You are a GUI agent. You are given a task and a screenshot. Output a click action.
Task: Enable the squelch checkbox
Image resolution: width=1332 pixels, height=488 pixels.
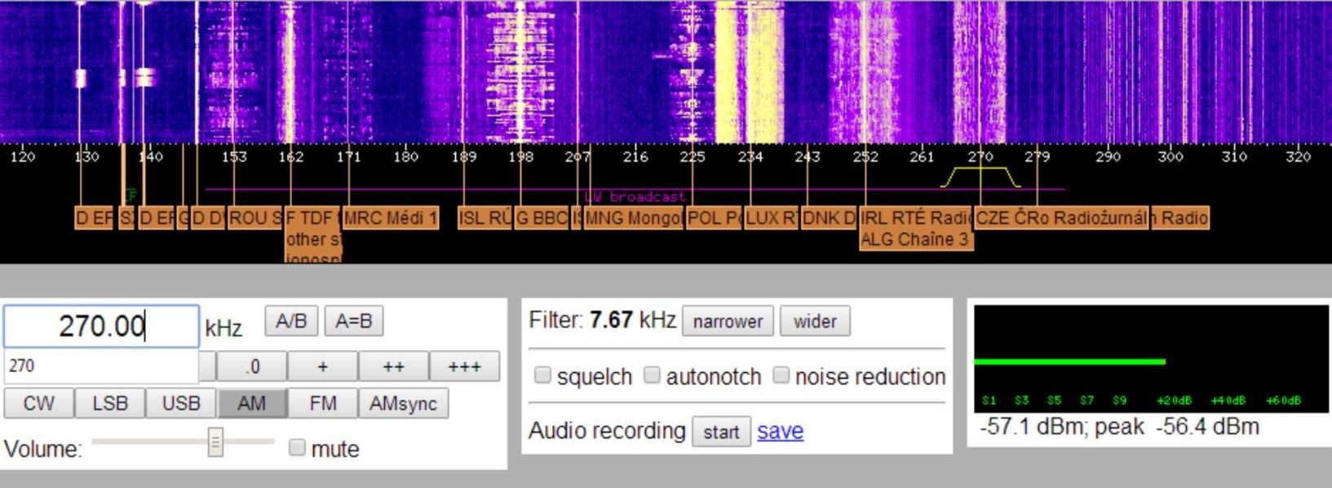tap(542, 375)
